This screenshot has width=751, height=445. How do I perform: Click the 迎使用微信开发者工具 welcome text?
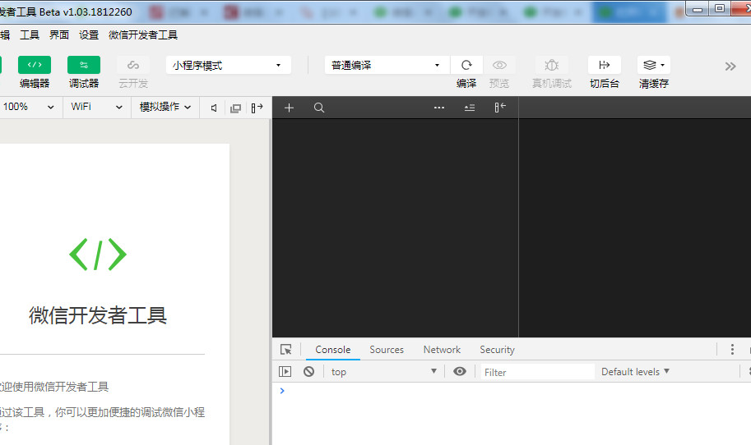point(54,387)
